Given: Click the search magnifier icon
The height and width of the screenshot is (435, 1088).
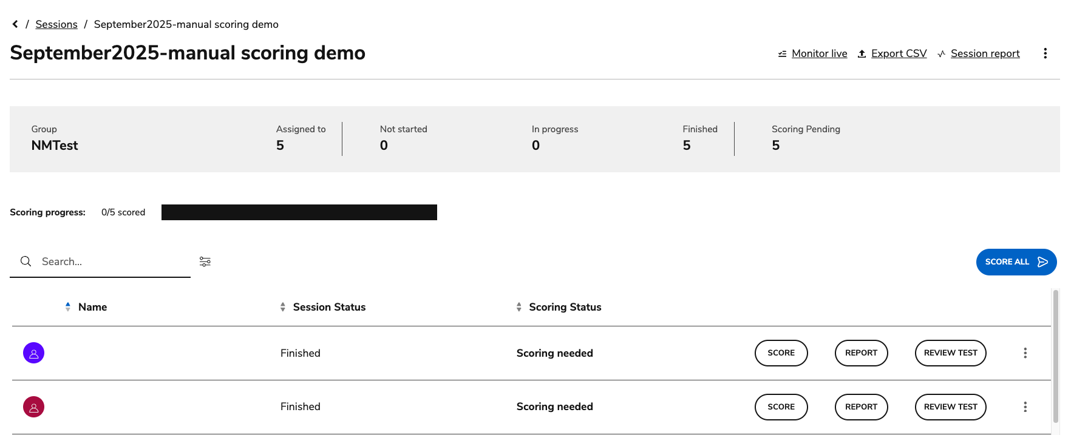Looking at the screenshot, I should point(25,261).
